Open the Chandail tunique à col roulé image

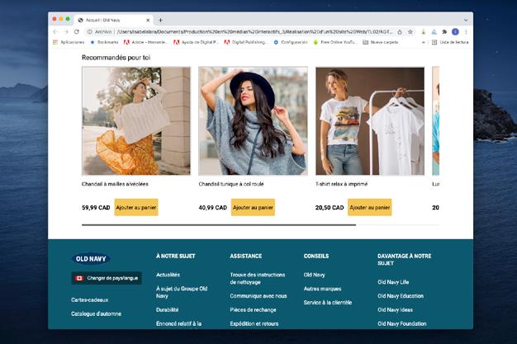click(x=253, y=121)
